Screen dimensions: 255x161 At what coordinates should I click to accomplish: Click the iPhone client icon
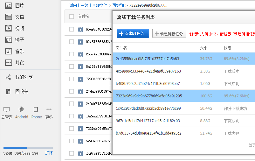click(x=36, y=110)
